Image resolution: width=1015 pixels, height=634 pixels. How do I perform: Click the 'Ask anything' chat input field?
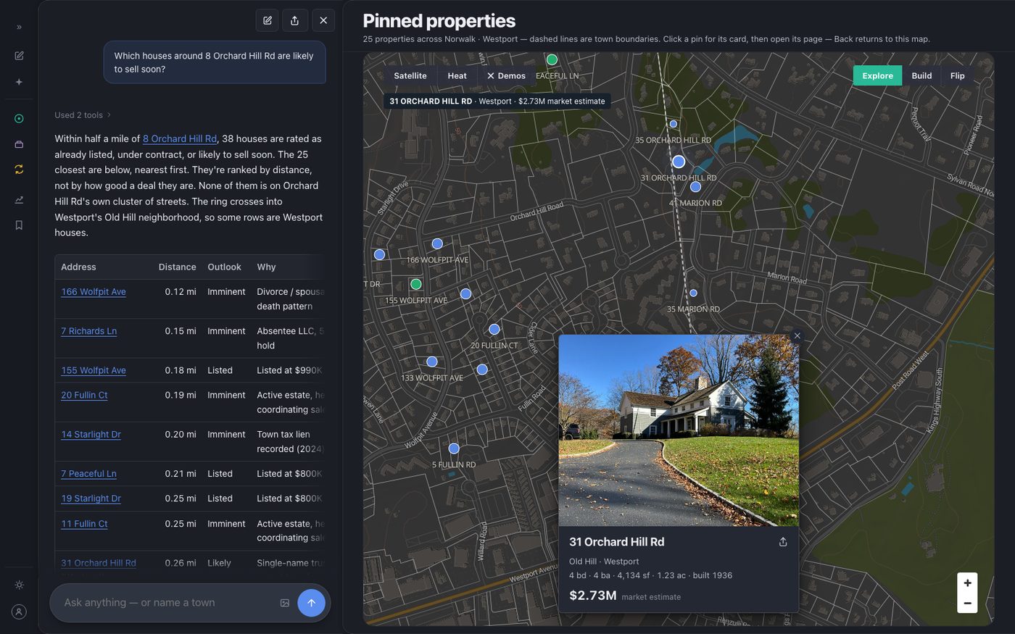click(x=167, y=603)
